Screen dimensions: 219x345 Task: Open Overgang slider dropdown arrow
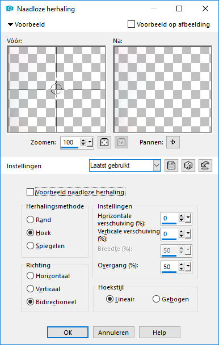[188, 267]
